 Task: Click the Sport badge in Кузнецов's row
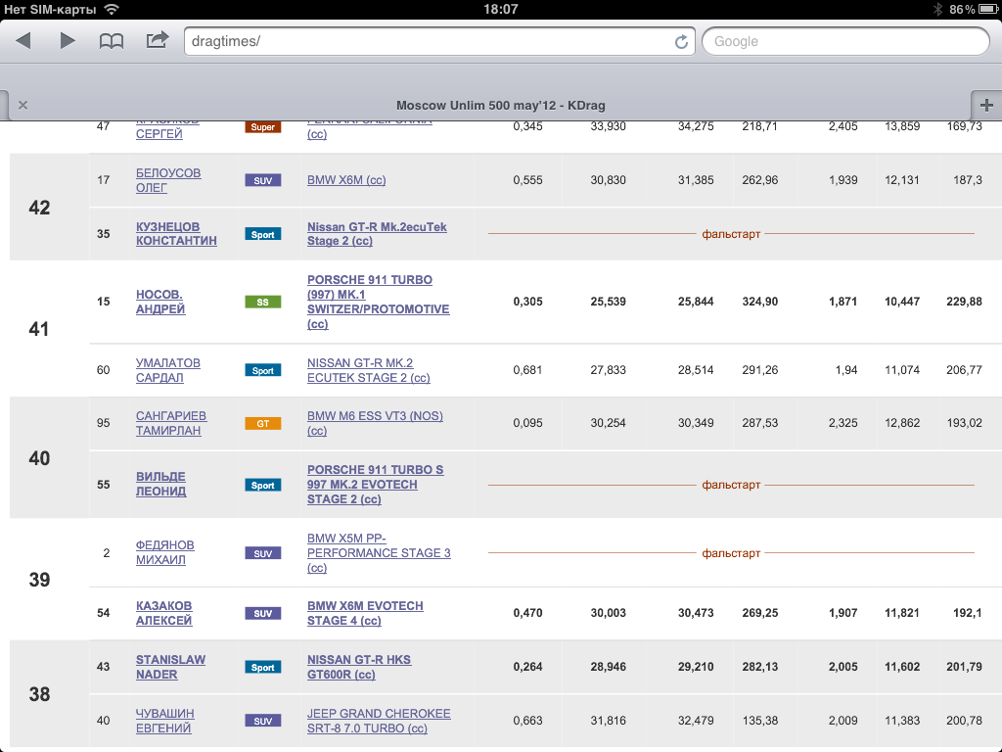pos(262,234)
